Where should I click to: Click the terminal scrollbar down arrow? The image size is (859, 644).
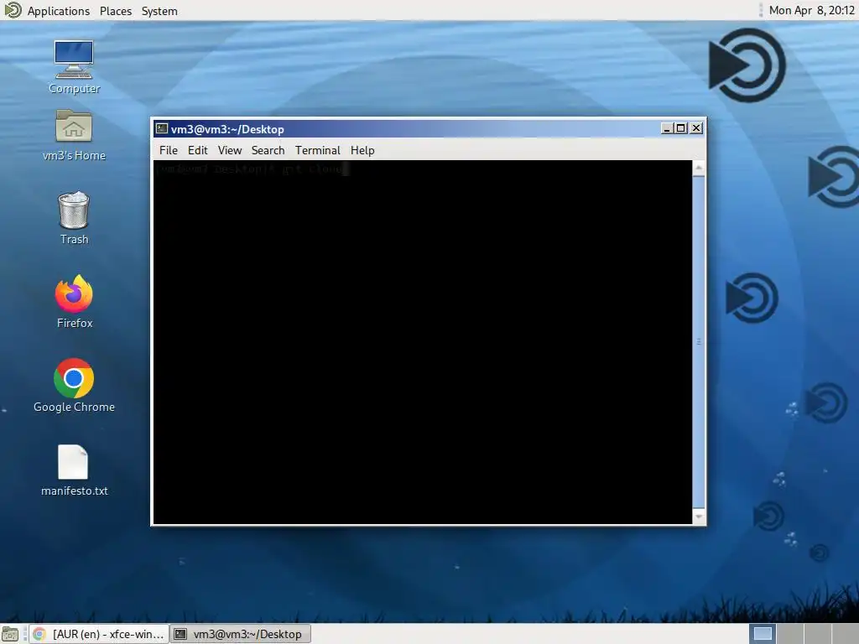(x=699, y=517)
